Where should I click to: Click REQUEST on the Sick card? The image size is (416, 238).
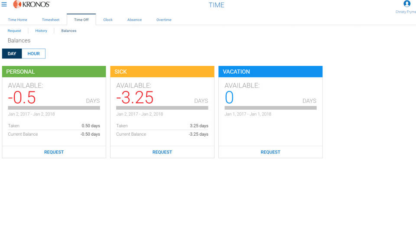[162, 152]
